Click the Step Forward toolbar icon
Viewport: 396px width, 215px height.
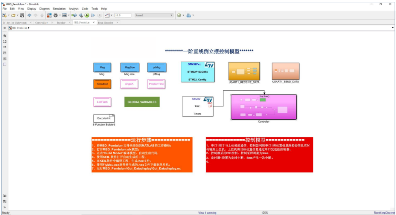pyautogui.click(x=93, y=15)
